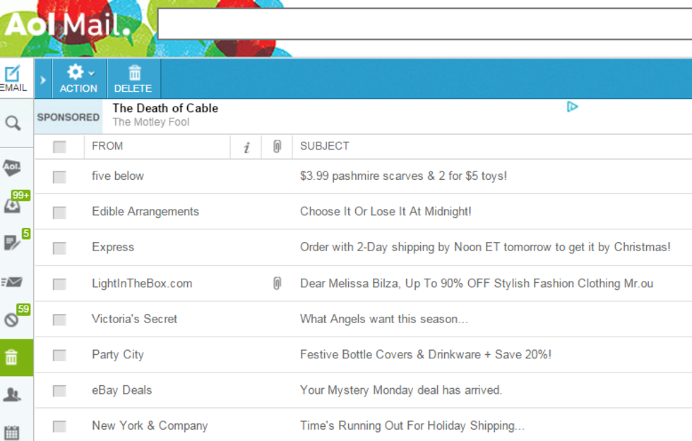Check the select-all checkbox in header
The height and width of the screenshot is (441, 692).
(x=59, y=147)
